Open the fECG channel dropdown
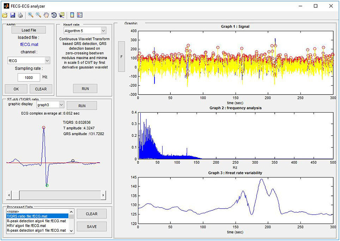The height and width of the screenshot is (241, 340). 29,61
